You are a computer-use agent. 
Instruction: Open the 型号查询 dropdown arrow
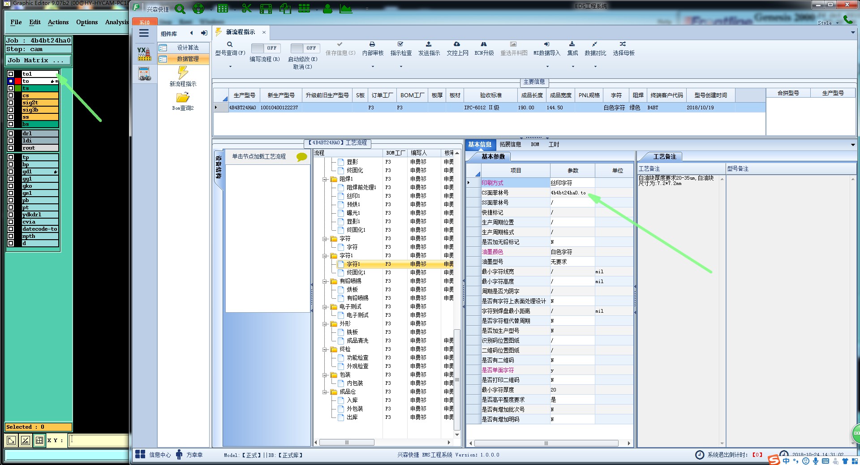230,67
